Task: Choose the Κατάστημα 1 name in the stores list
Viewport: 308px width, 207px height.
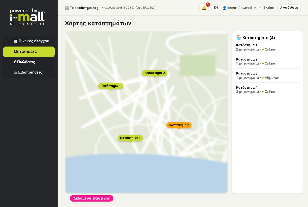Action: point(247,45)
